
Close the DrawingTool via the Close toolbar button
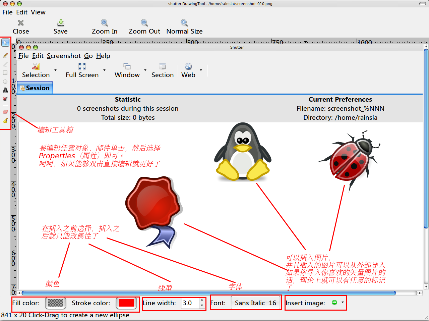(21, 27)
